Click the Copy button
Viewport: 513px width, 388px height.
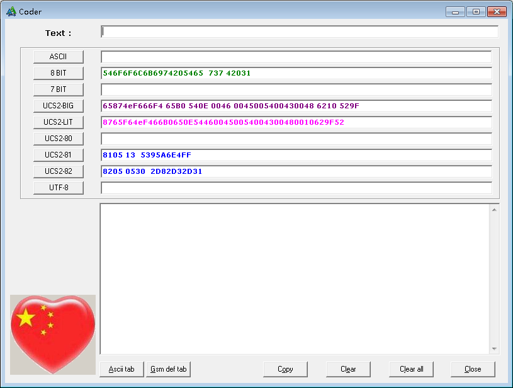pyautogui.click(x=285, y=369)
